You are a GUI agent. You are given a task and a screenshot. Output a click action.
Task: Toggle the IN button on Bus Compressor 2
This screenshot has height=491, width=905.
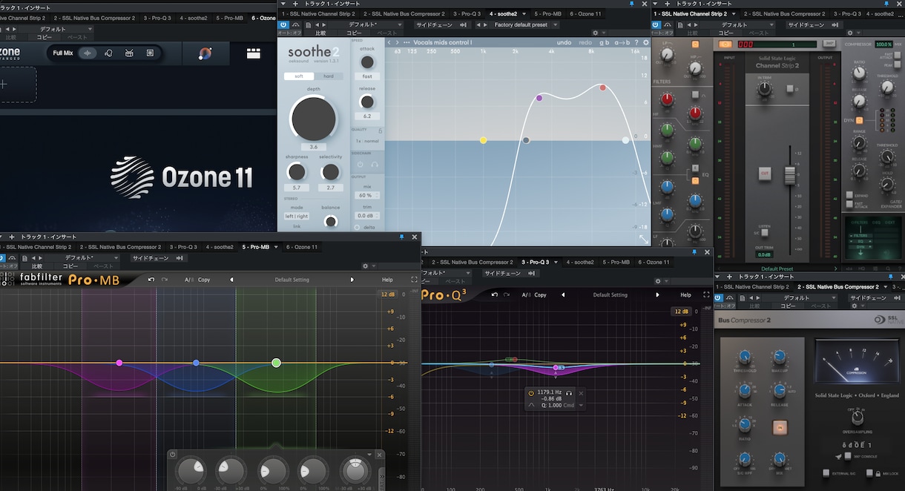[x=779, y=427]
